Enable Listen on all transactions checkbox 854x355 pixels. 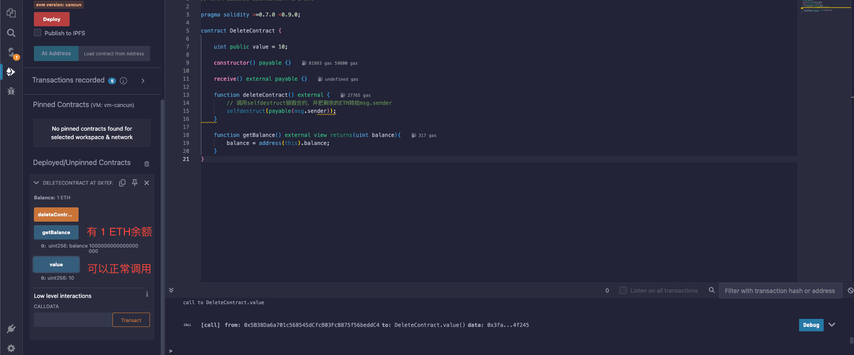[x=623, y=290]
